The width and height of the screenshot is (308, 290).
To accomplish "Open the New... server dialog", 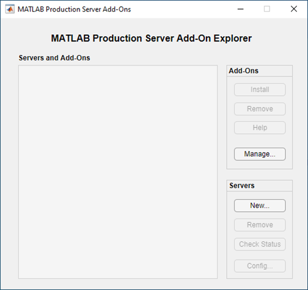I will click(260, 206).
